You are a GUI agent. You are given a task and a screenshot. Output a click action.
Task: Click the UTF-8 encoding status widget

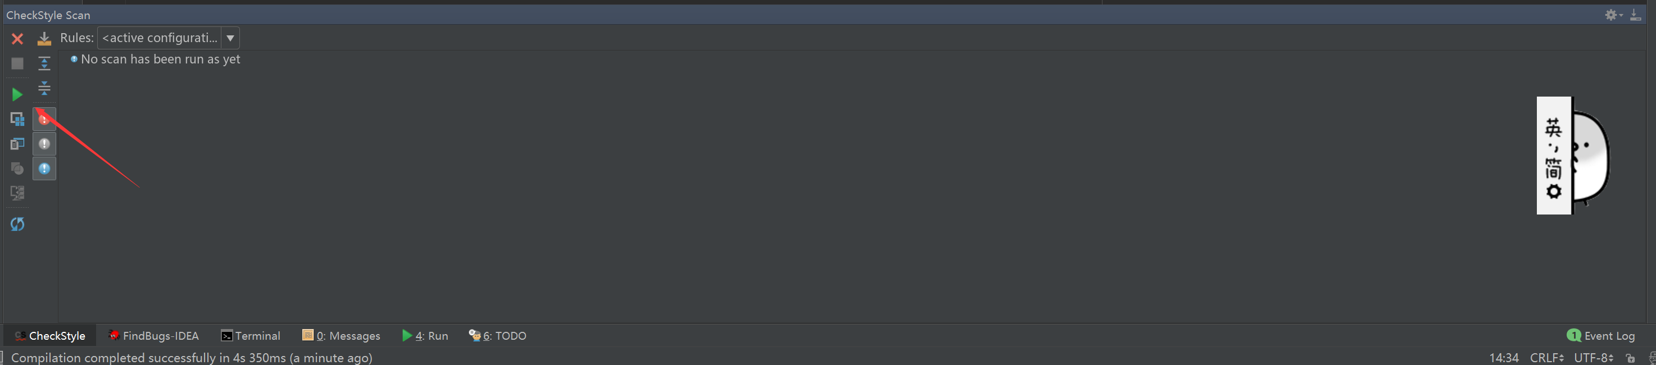[x=1594, y=357]
